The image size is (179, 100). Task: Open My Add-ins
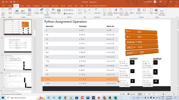tap(68, 14)
